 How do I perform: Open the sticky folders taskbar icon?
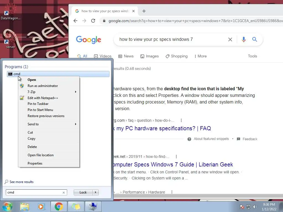click(76, 206)
